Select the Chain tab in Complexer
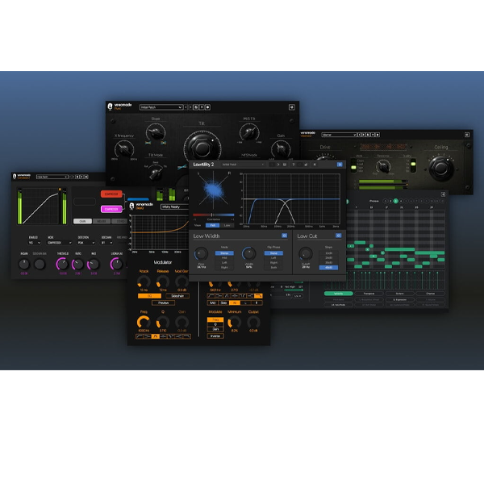Image resolution: width=484 pixels, height=484 pixels. click(x=82, y=221)
